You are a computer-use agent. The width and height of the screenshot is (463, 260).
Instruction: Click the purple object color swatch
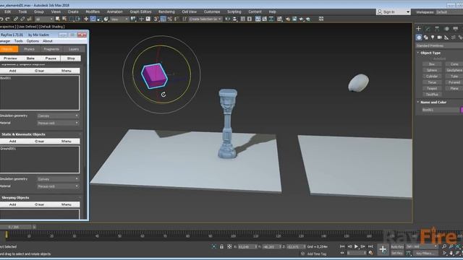(462, 110)
